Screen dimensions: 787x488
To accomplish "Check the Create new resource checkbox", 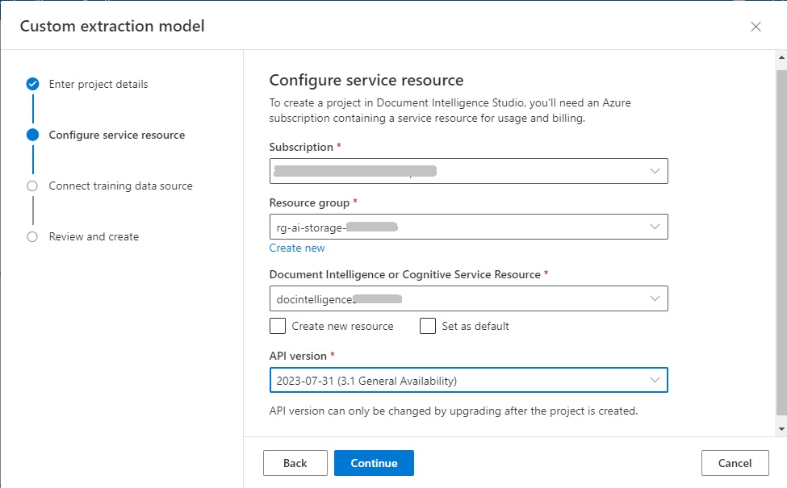I will coord(278,326).
